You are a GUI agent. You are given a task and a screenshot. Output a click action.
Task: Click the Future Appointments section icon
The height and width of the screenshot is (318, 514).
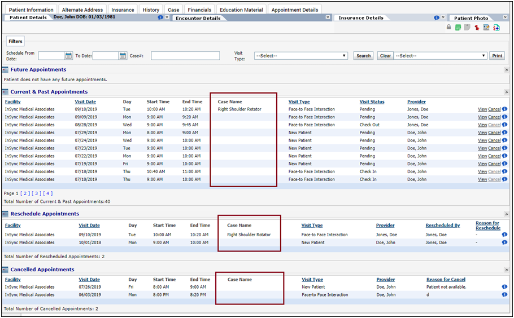5,70
